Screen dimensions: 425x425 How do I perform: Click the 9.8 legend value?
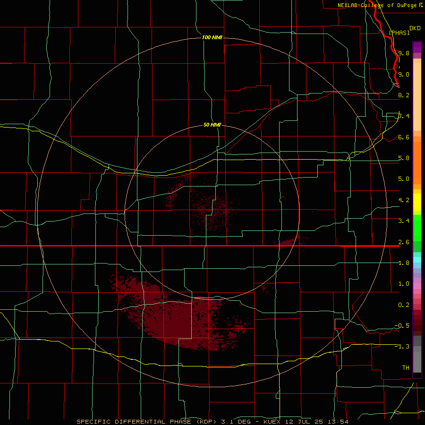click(404, 53)
